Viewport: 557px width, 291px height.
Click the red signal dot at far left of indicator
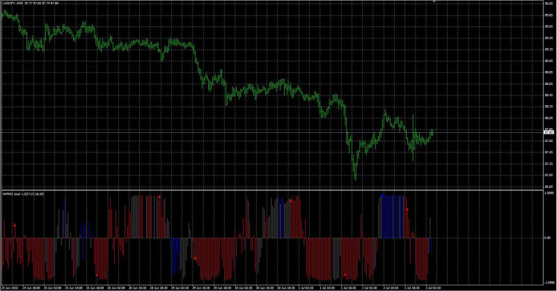click(x=15, y=225)
